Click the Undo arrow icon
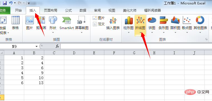212x101 pixels. [x=11, y=3]
